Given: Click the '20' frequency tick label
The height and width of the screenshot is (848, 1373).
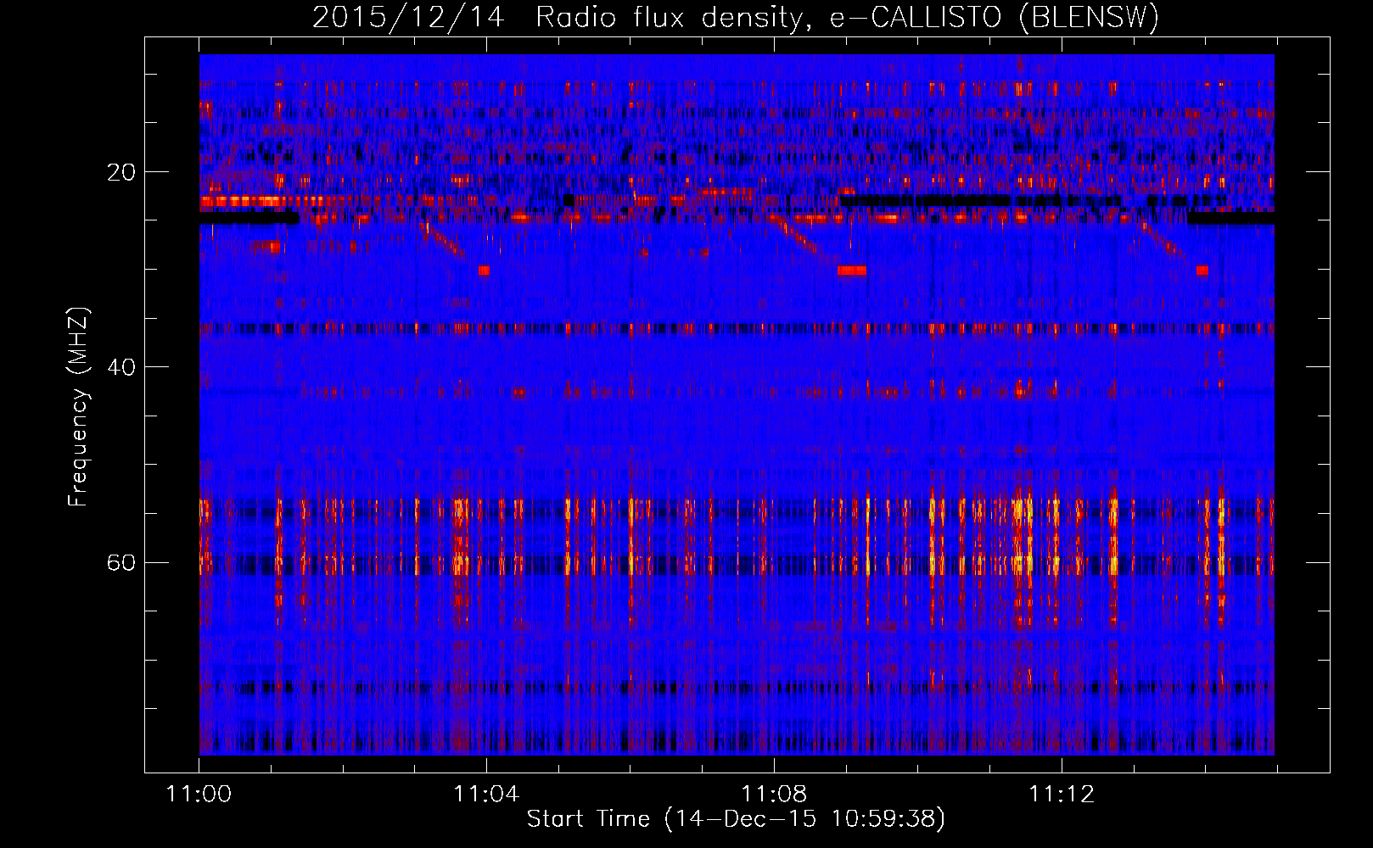Looking at the screenshot, I should [x=121, y=172].
